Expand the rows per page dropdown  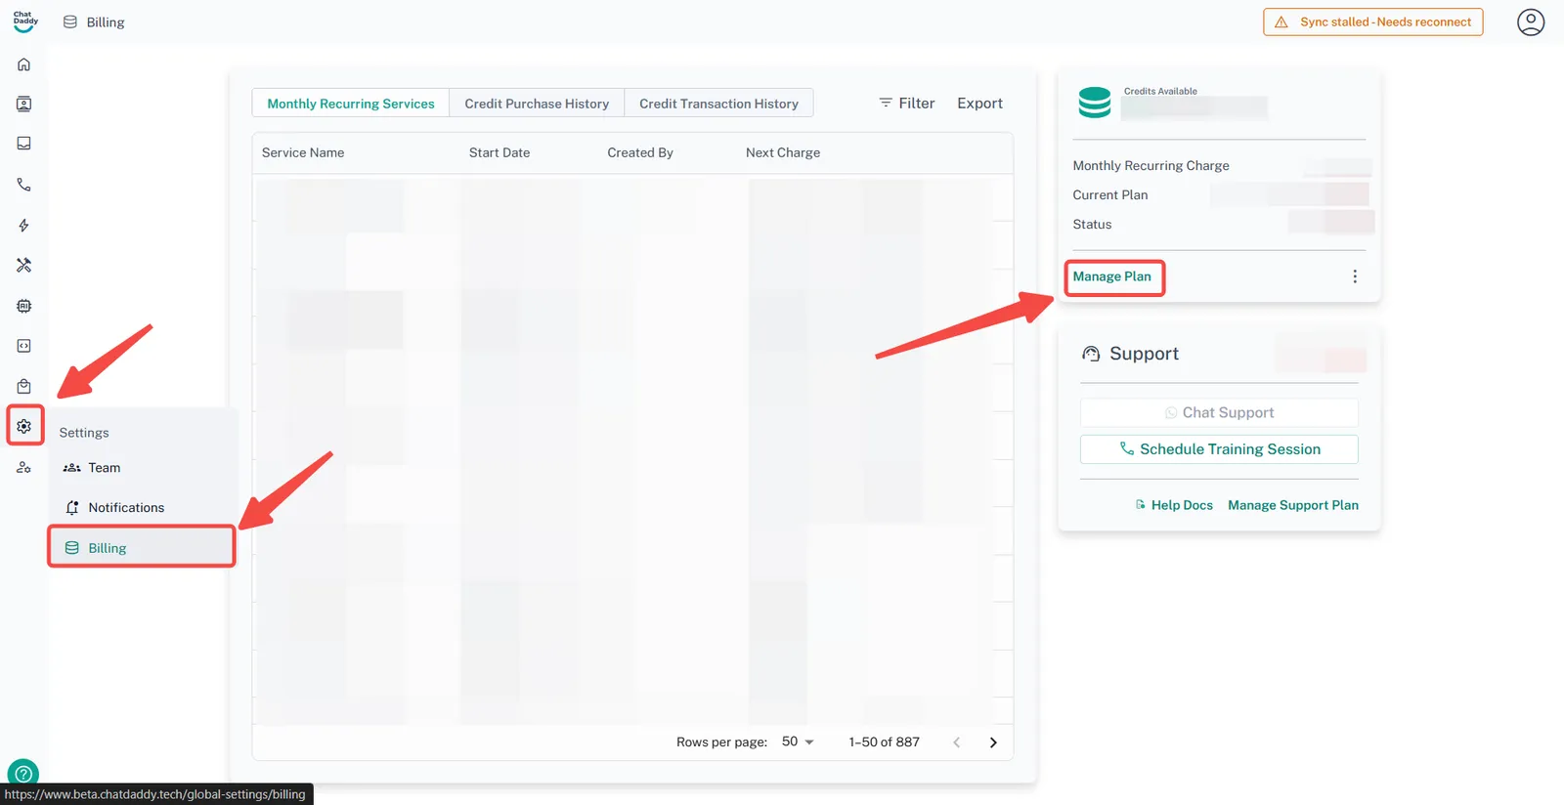click(798, 742)
